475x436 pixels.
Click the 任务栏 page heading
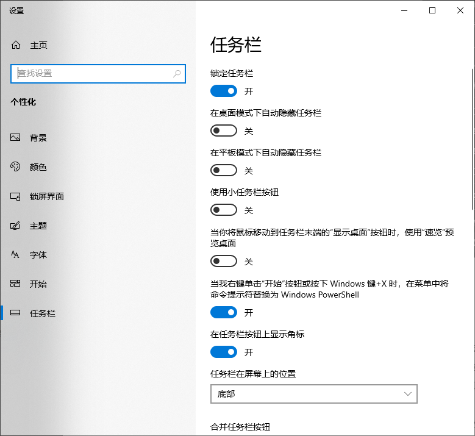coord(236,45)
